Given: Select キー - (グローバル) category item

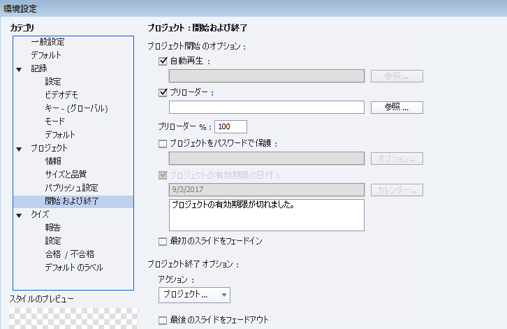Looking at the screenshot, I should click(76, 108).
